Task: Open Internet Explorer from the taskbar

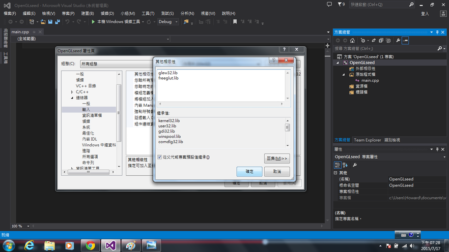Action: coord(29,245)
